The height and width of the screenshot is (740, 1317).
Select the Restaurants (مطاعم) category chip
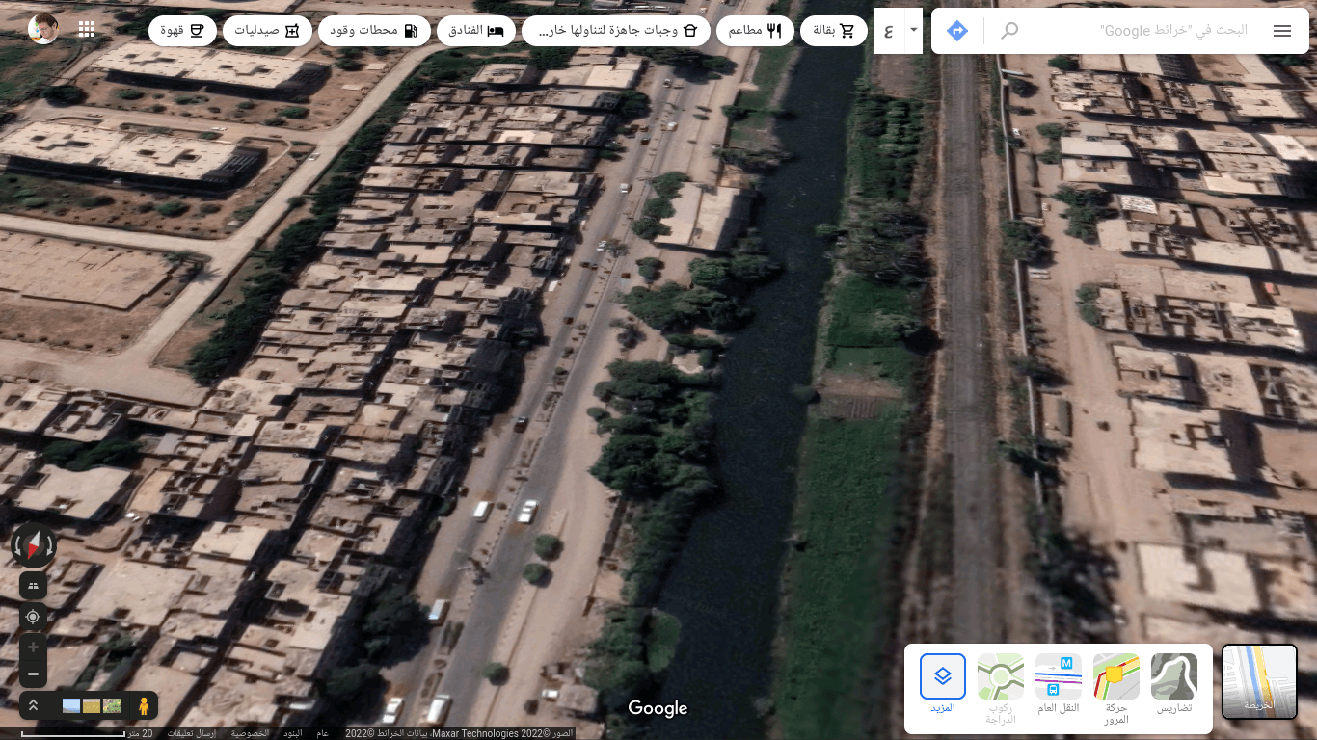pos(755,31)
